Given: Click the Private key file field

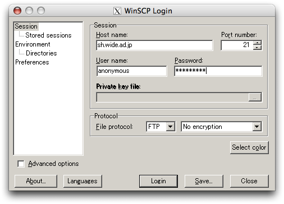Looking at the screenshot, I should [x=172, y=97].
